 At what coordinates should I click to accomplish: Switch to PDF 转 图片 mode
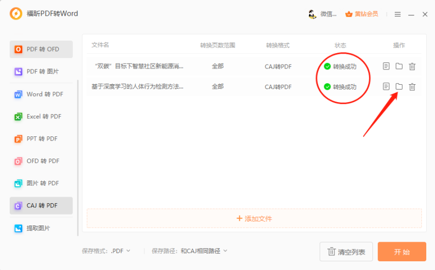[41, 72]
